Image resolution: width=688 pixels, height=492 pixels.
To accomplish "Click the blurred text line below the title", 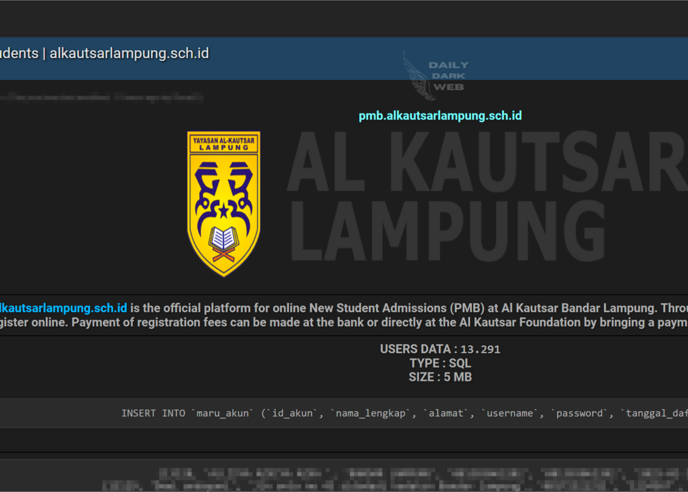I will click(101, 97).
